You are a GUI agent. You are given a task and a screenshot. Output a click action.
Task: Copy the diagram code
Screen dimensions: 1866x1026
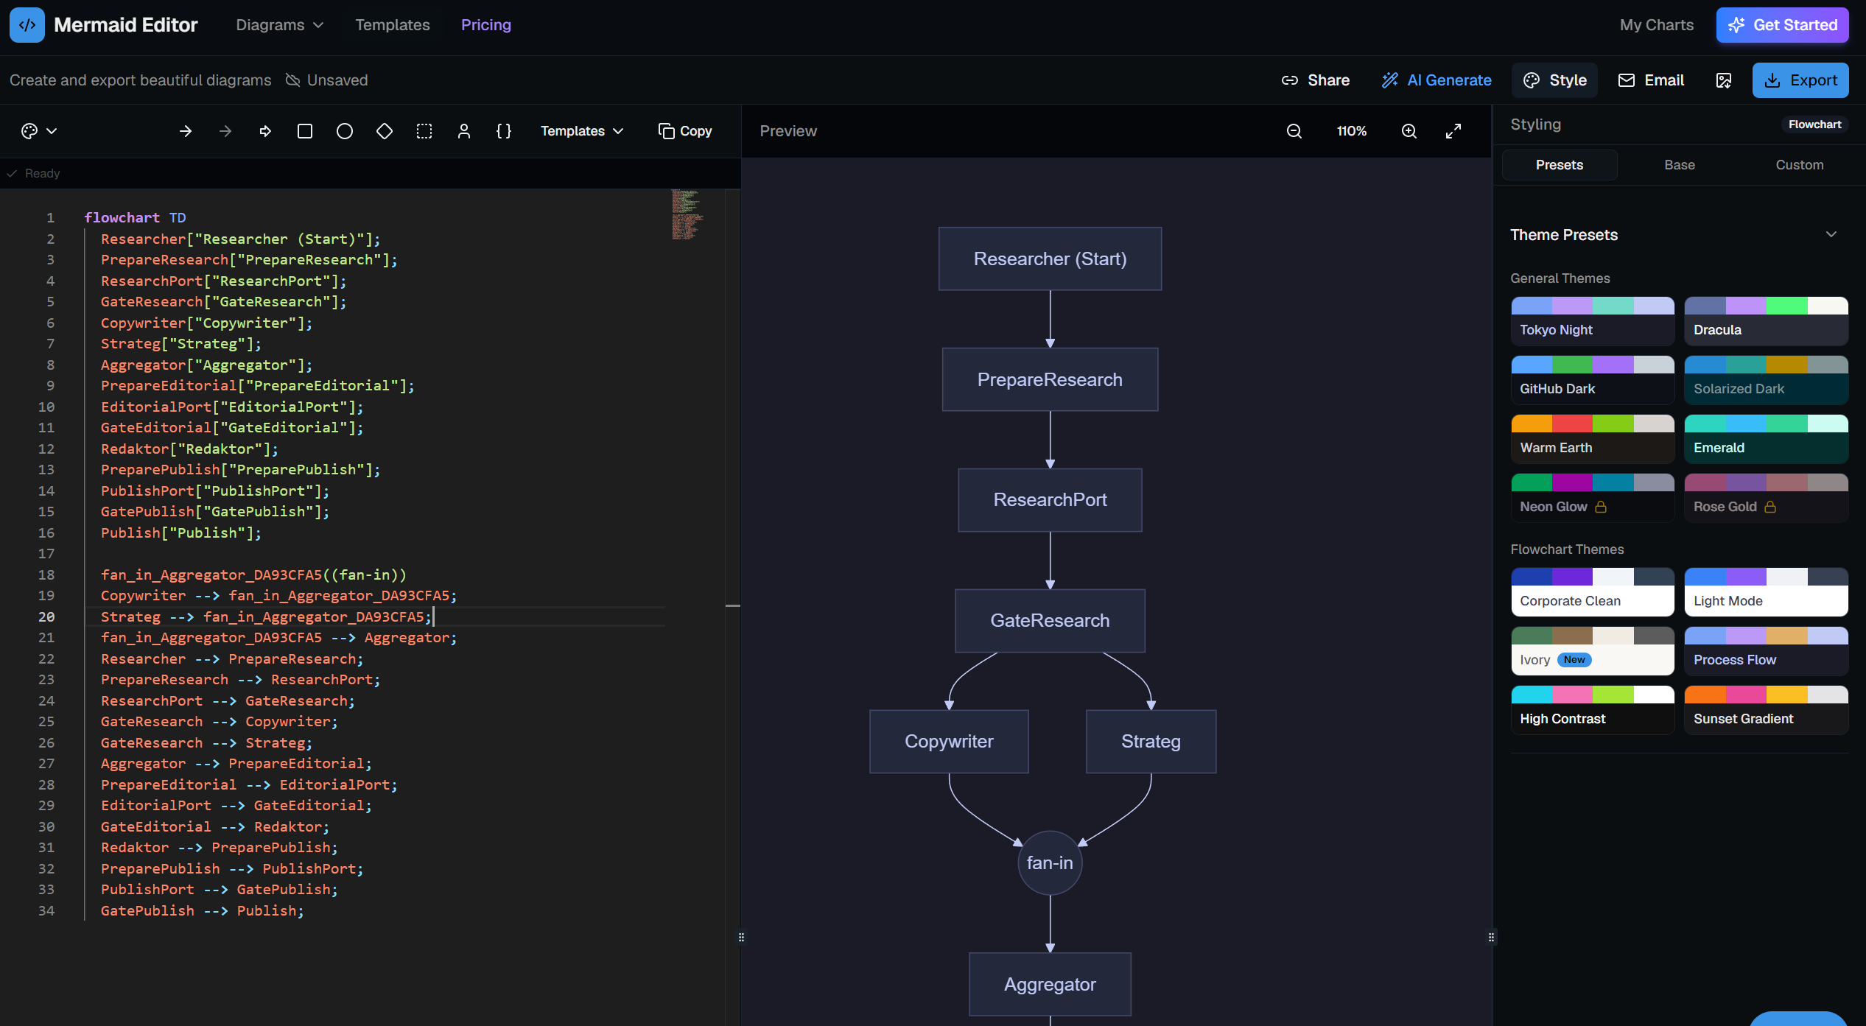(685, 131)
